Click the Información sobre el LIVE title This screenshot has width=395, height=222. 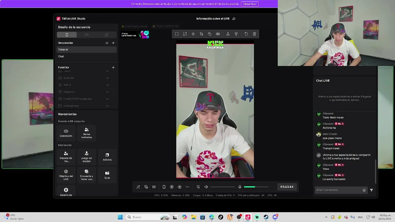tap(213, 18)
